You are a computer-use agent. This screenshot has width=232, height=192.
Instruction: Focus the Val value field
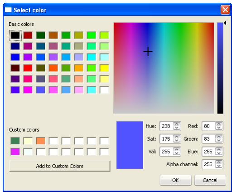point(167,152)
